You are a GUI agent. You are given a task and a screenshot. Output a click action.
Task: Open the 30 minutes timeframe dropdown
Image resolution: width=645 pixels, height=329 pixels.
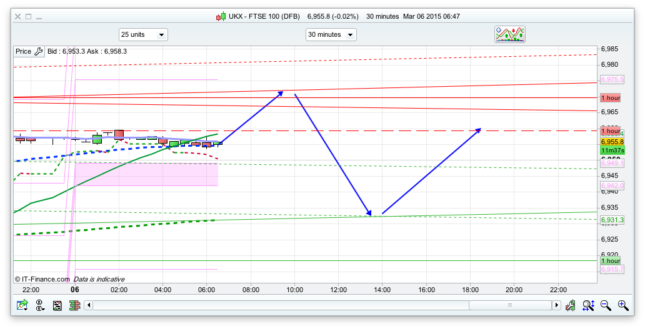tap(331, 35)
